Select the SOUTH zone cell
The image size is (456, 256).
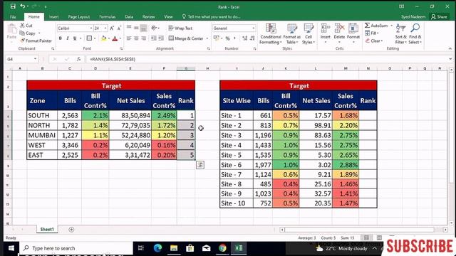click(x=42, y=115)
